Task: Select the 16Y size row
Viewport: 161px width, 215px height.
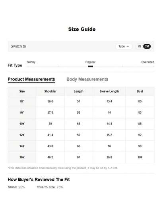Action: (x=81, y=157)
